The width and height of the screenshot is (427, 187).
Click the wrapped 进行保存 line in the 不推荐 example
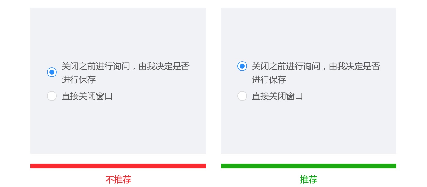[79, 80]
